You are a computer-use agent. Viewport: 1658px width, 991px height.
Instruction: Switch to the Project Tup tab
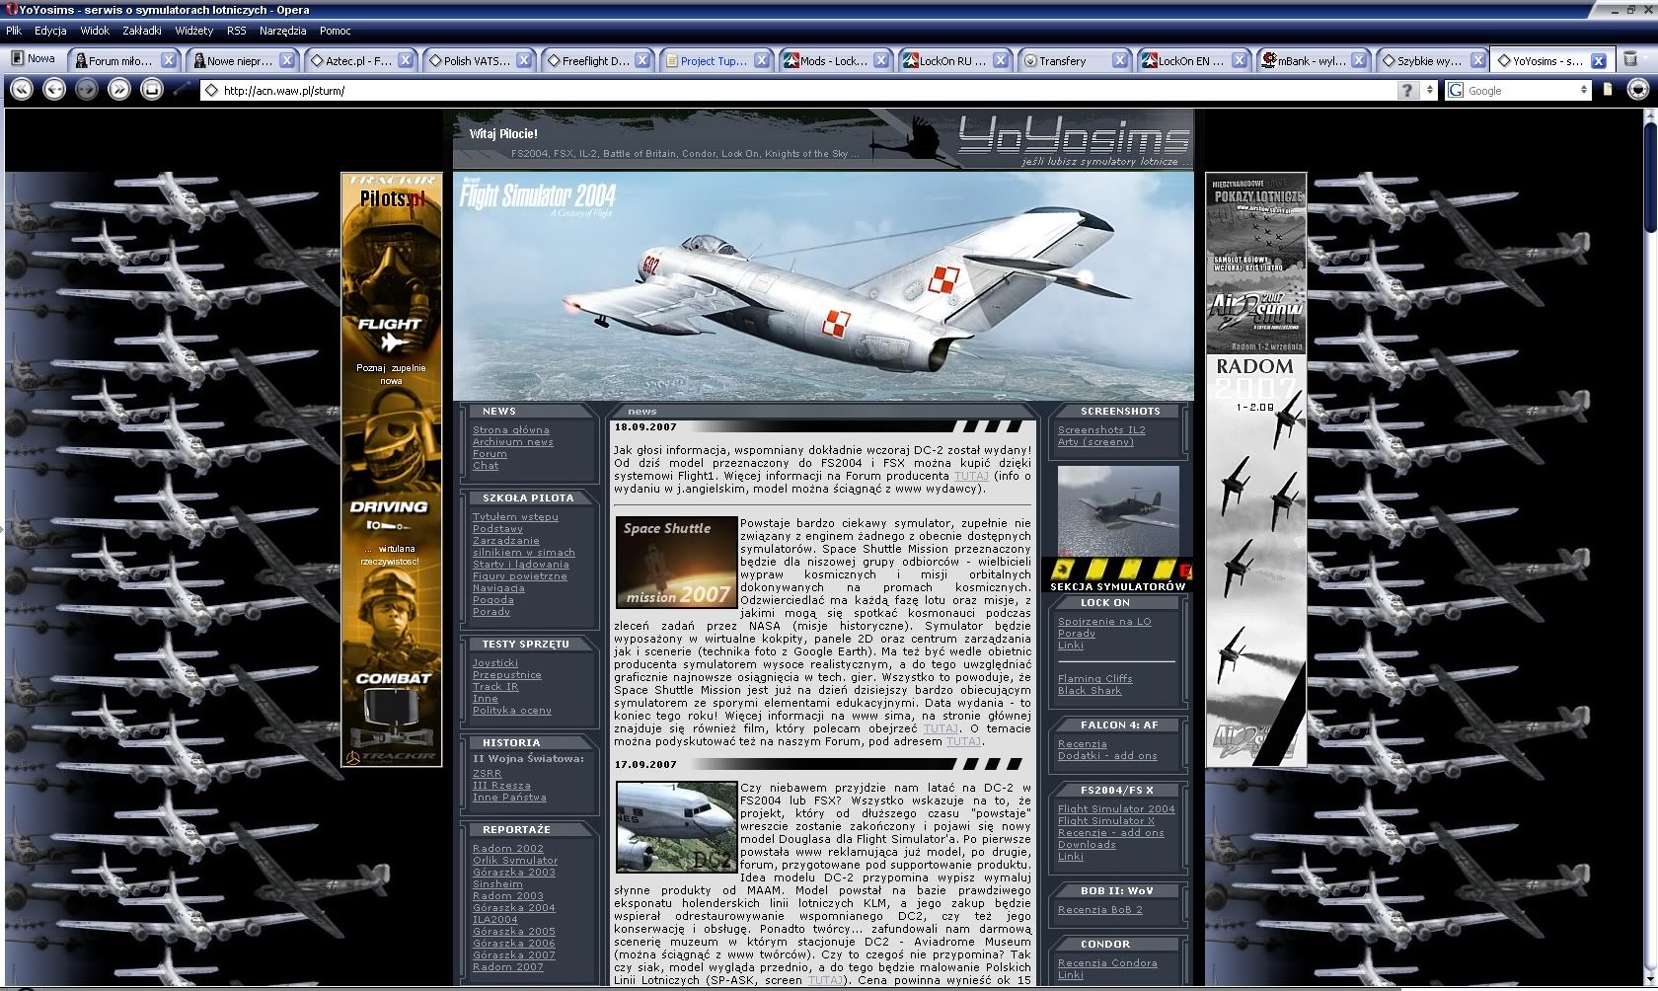click(x=712, y=60)
